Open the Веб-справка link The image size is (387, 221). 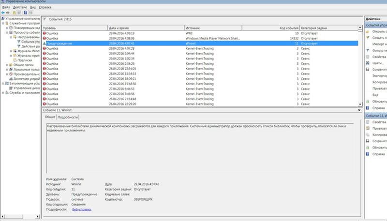(82, 209)
